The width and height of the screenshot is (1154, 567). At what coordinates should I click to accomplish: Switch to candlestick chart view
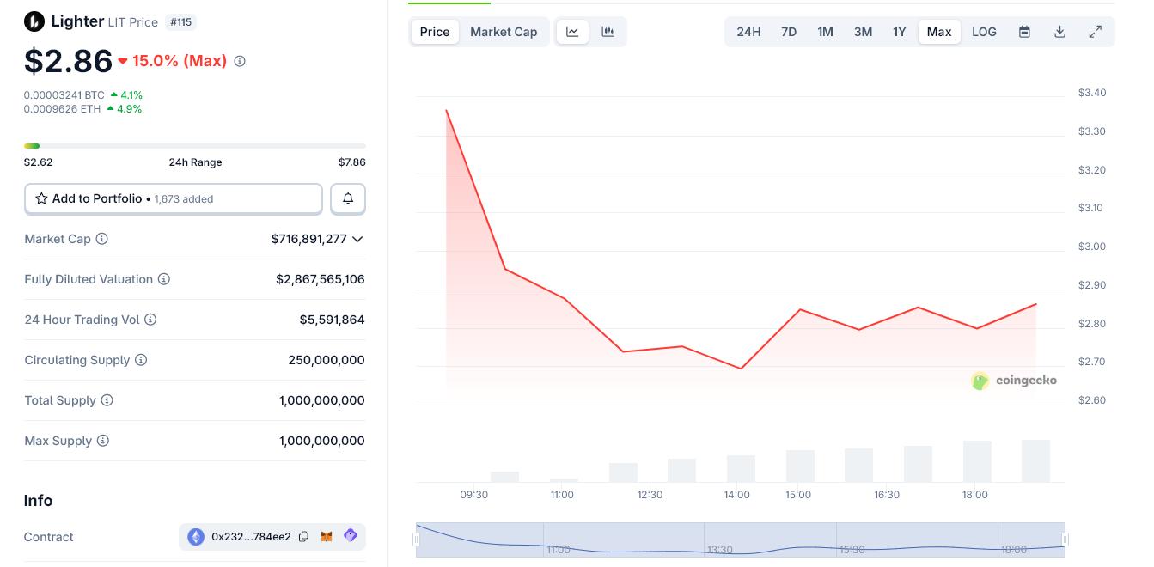click(x=608, y=32)
